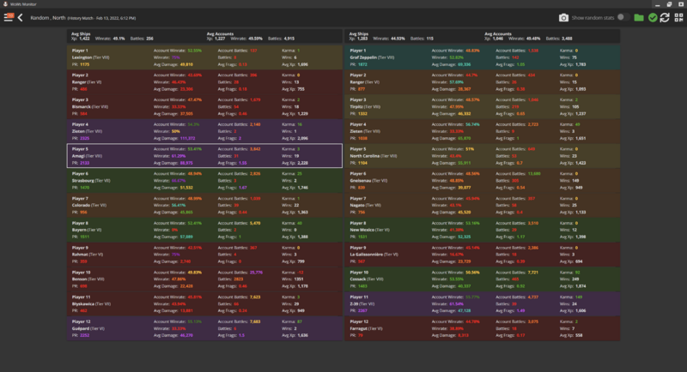Select the Z-39 player row

483,303
